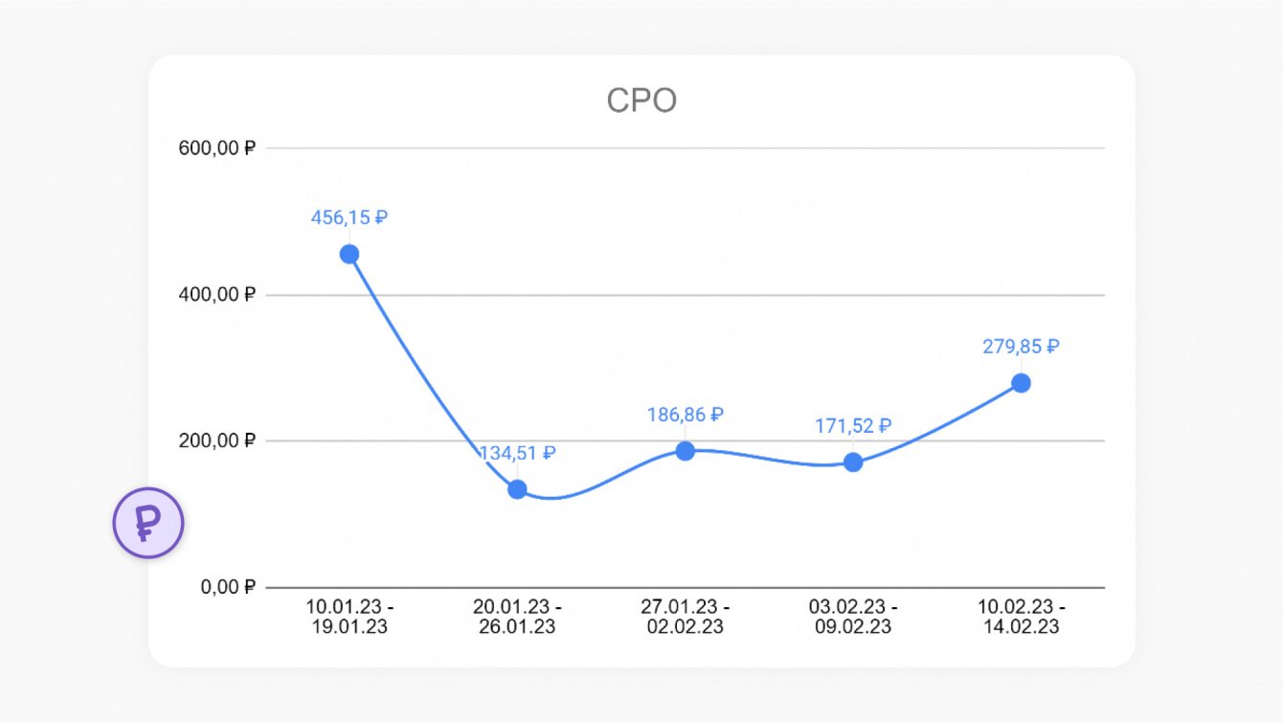Click the 279,85 ₽ value label

coord(1021,347)
